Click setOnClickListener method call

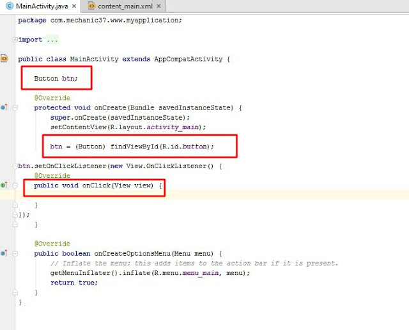pos(70,166)
